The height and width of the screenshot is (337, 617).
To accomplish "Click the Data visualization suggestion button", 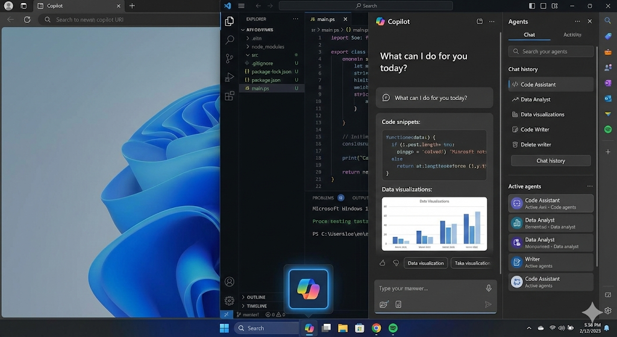I will click(x=425, y=263).
